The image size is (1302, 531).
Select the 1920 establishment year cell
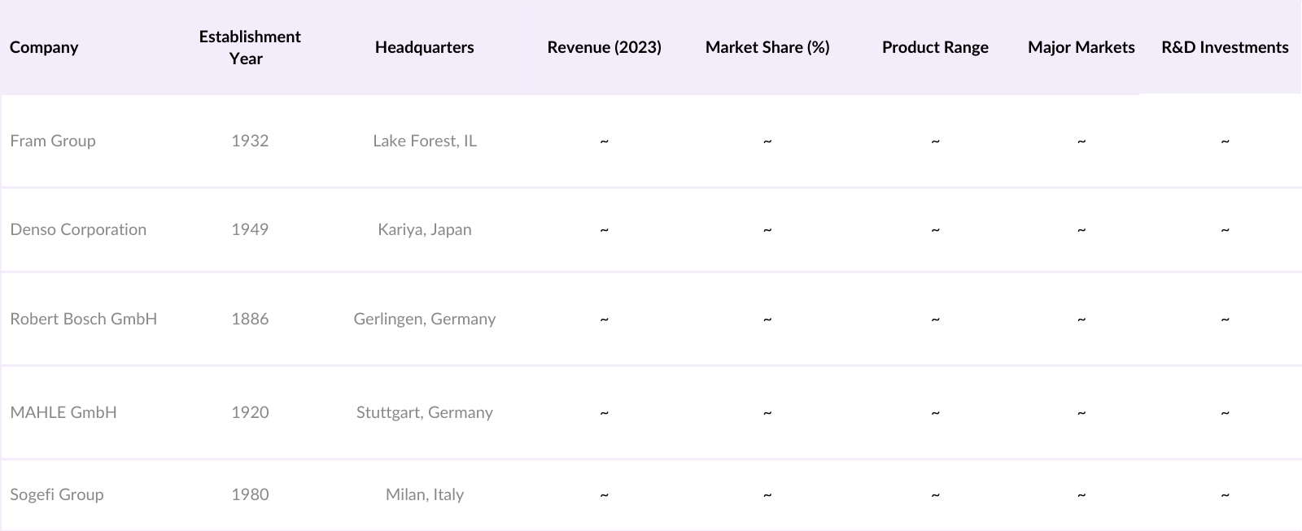(x=250, y=412)
